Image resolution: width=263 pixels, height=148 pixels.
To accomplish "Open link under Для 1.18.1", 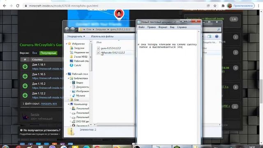I will coord(47,69).
